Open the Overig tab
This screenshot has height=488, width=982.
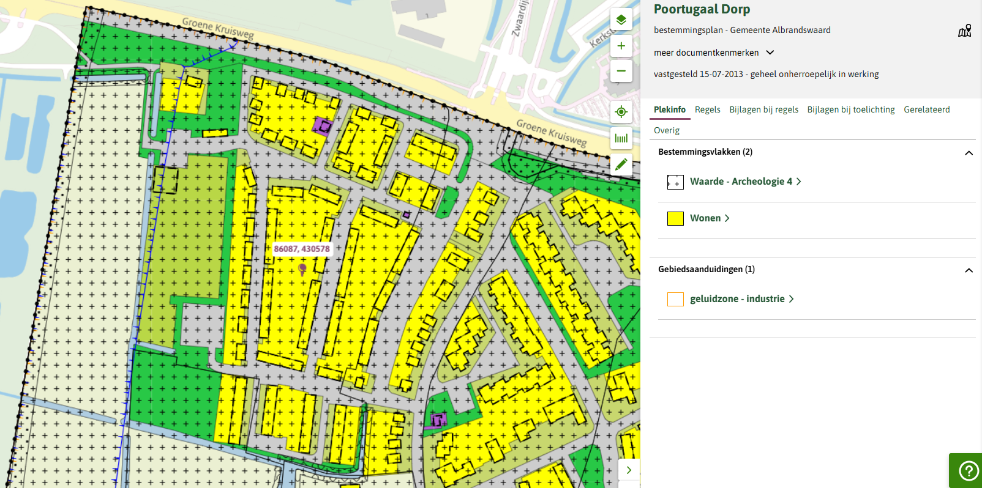pos(667,130)
